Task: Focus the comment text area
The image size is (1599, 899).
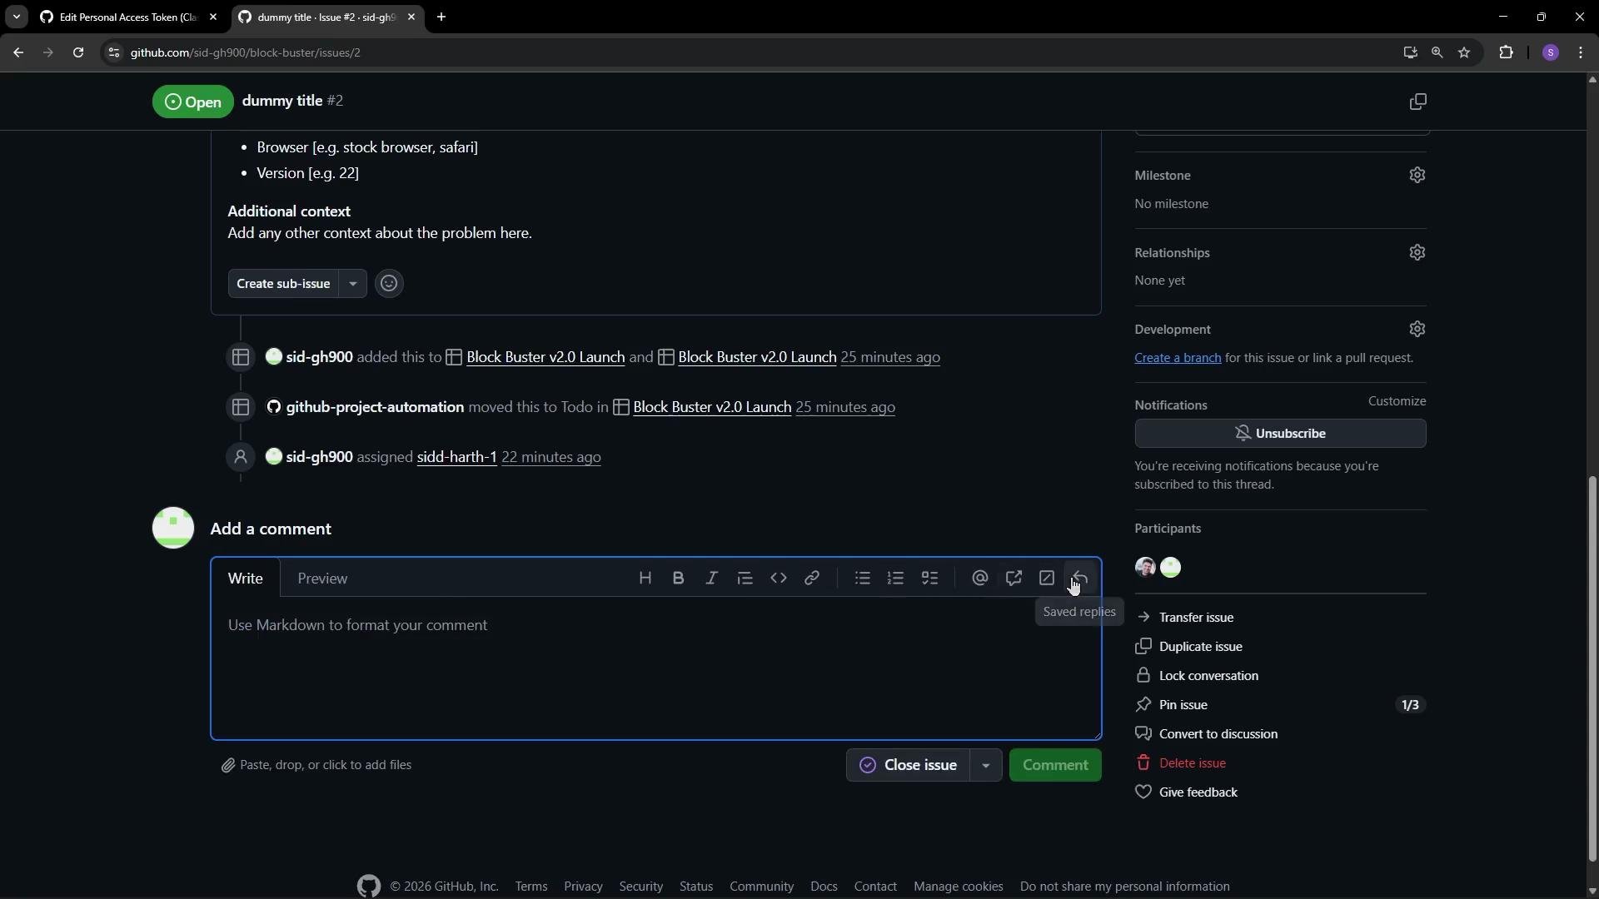Action: click(655, 668)
